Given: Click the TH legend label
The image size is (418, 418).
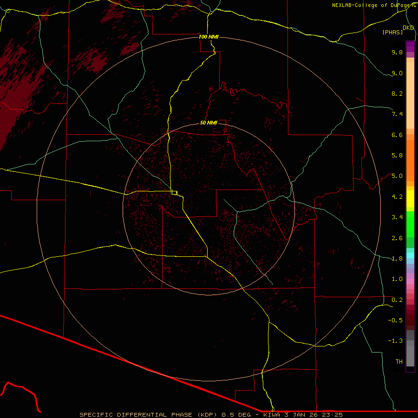Looking at the screenshot, I should click(399, 362).
